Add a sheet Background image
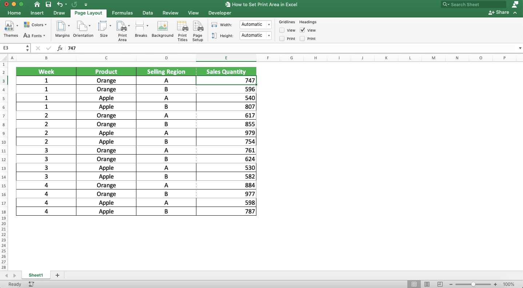The width and height of the screenshot is (523, 288). [x=163, y=29]
